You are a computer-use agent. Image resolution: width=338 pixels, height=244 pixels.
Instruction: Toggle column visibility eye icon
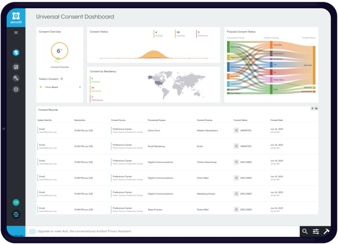[x=316, y=108]
